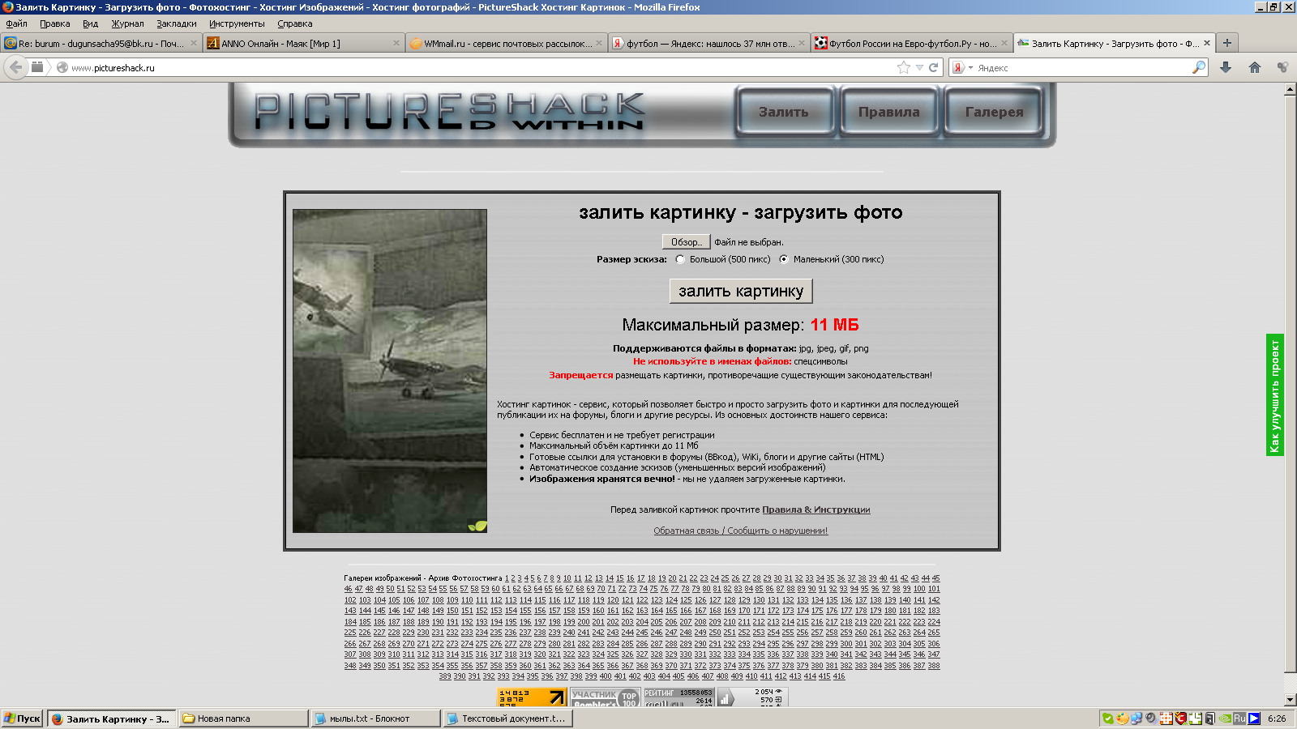Open the Текстовый документ.txt taskbar window
Image resolution: width=1297 pixels, height=729 pixels.
(x=508, y=718)
